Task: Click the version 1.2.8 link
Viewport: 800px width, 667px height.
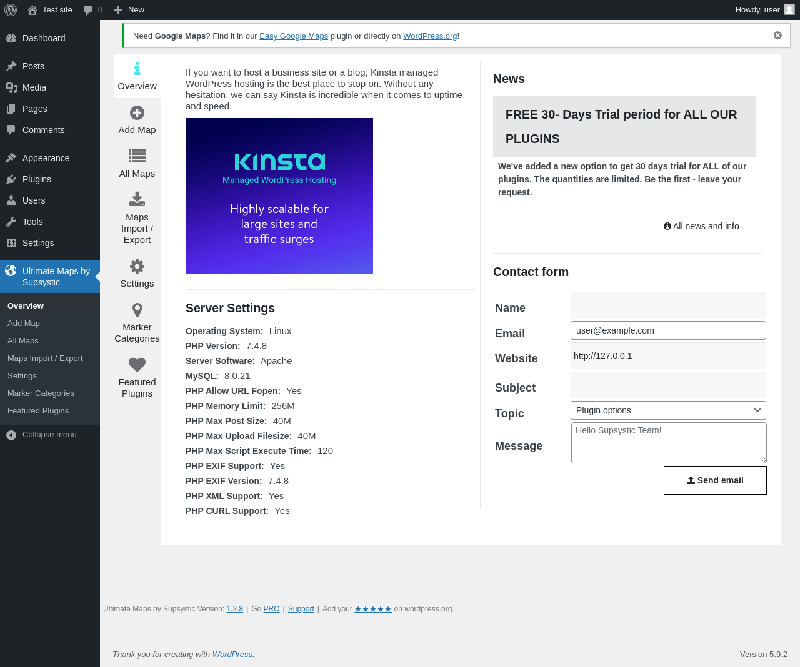Action: (x=235, y=609)
